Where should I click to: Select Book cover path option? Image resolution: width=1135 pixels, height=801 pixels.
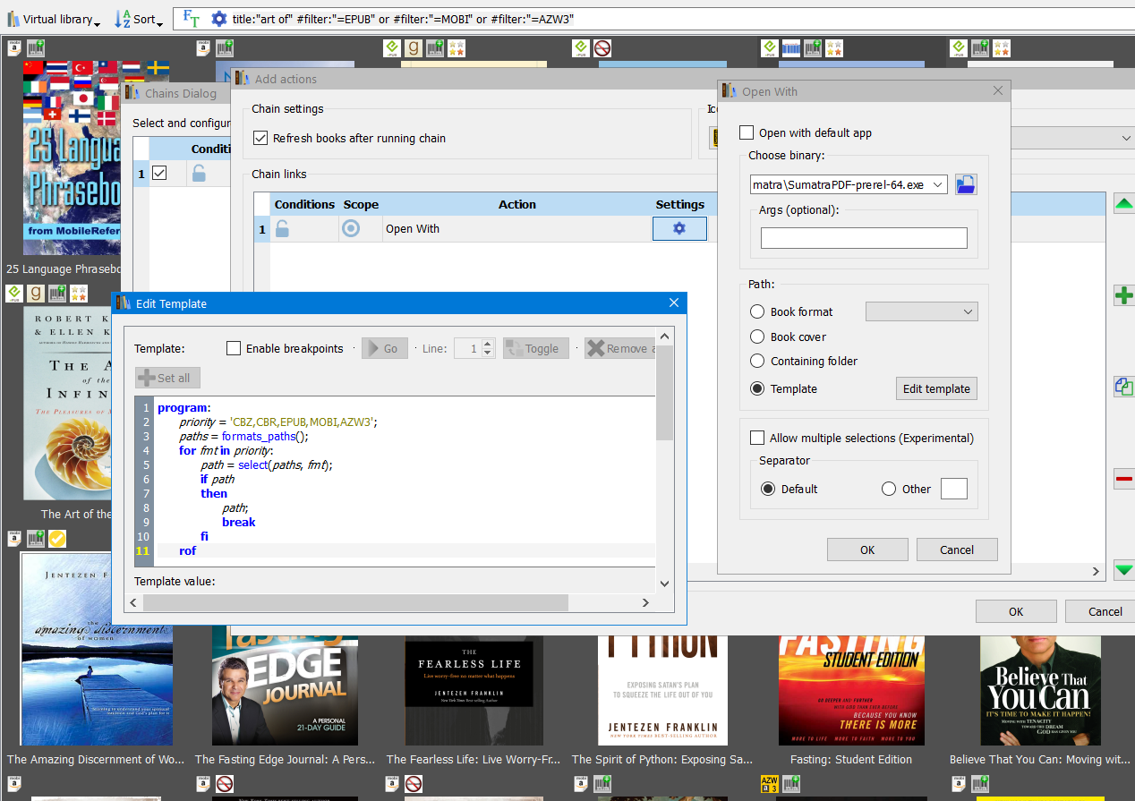[757, 337]
